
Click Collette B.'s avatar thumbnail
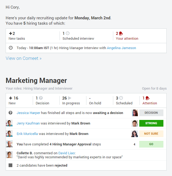[x=9, y=155]
